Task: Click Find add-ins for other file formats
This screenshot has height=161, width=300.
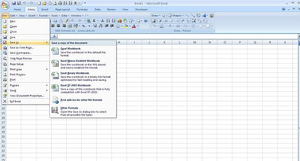Action: tap(81, 100)
